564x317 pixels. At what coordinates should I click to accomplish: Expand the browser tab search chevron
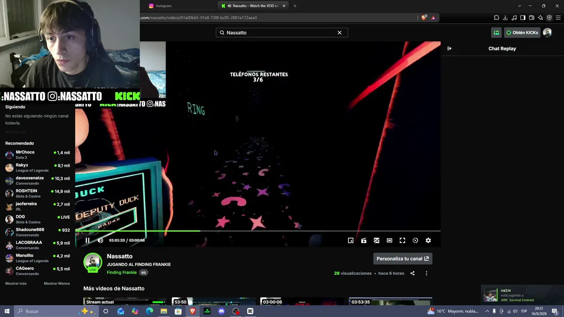pos(519,6)
